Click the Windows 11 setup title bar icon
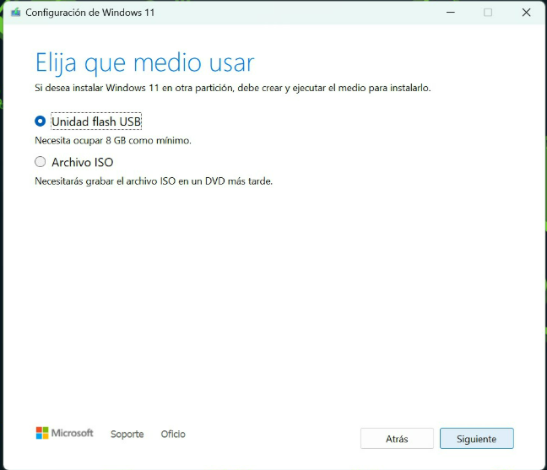This screenshot has width=547, height=470. coord(16,13)
